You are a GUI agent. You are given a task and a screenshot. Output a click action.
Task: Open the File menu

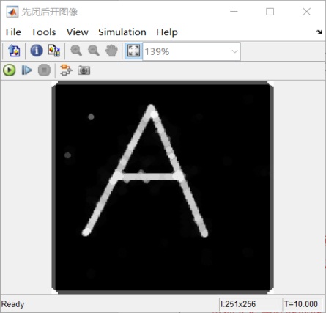(13, 32)
